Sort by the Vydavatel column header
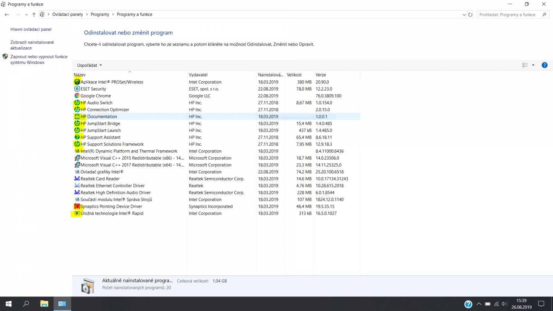Viewport: 553px width, 311px height. [222, 75]
